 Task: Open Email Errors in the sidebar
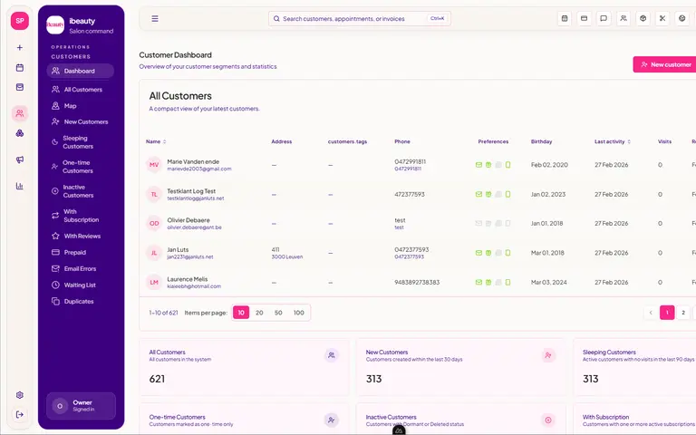tap(80, 268)
